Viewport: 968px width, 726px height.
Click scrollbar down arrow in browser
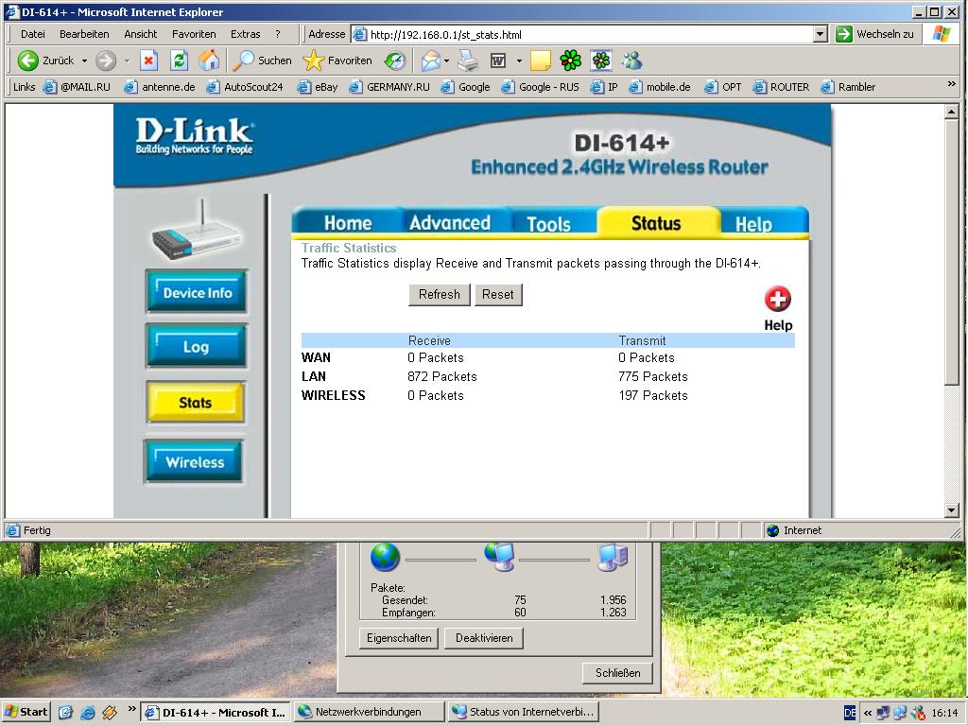pos(951,510)
